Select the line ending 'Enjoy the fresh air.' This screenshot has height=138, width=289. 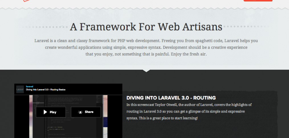click(x=146, y=54)
